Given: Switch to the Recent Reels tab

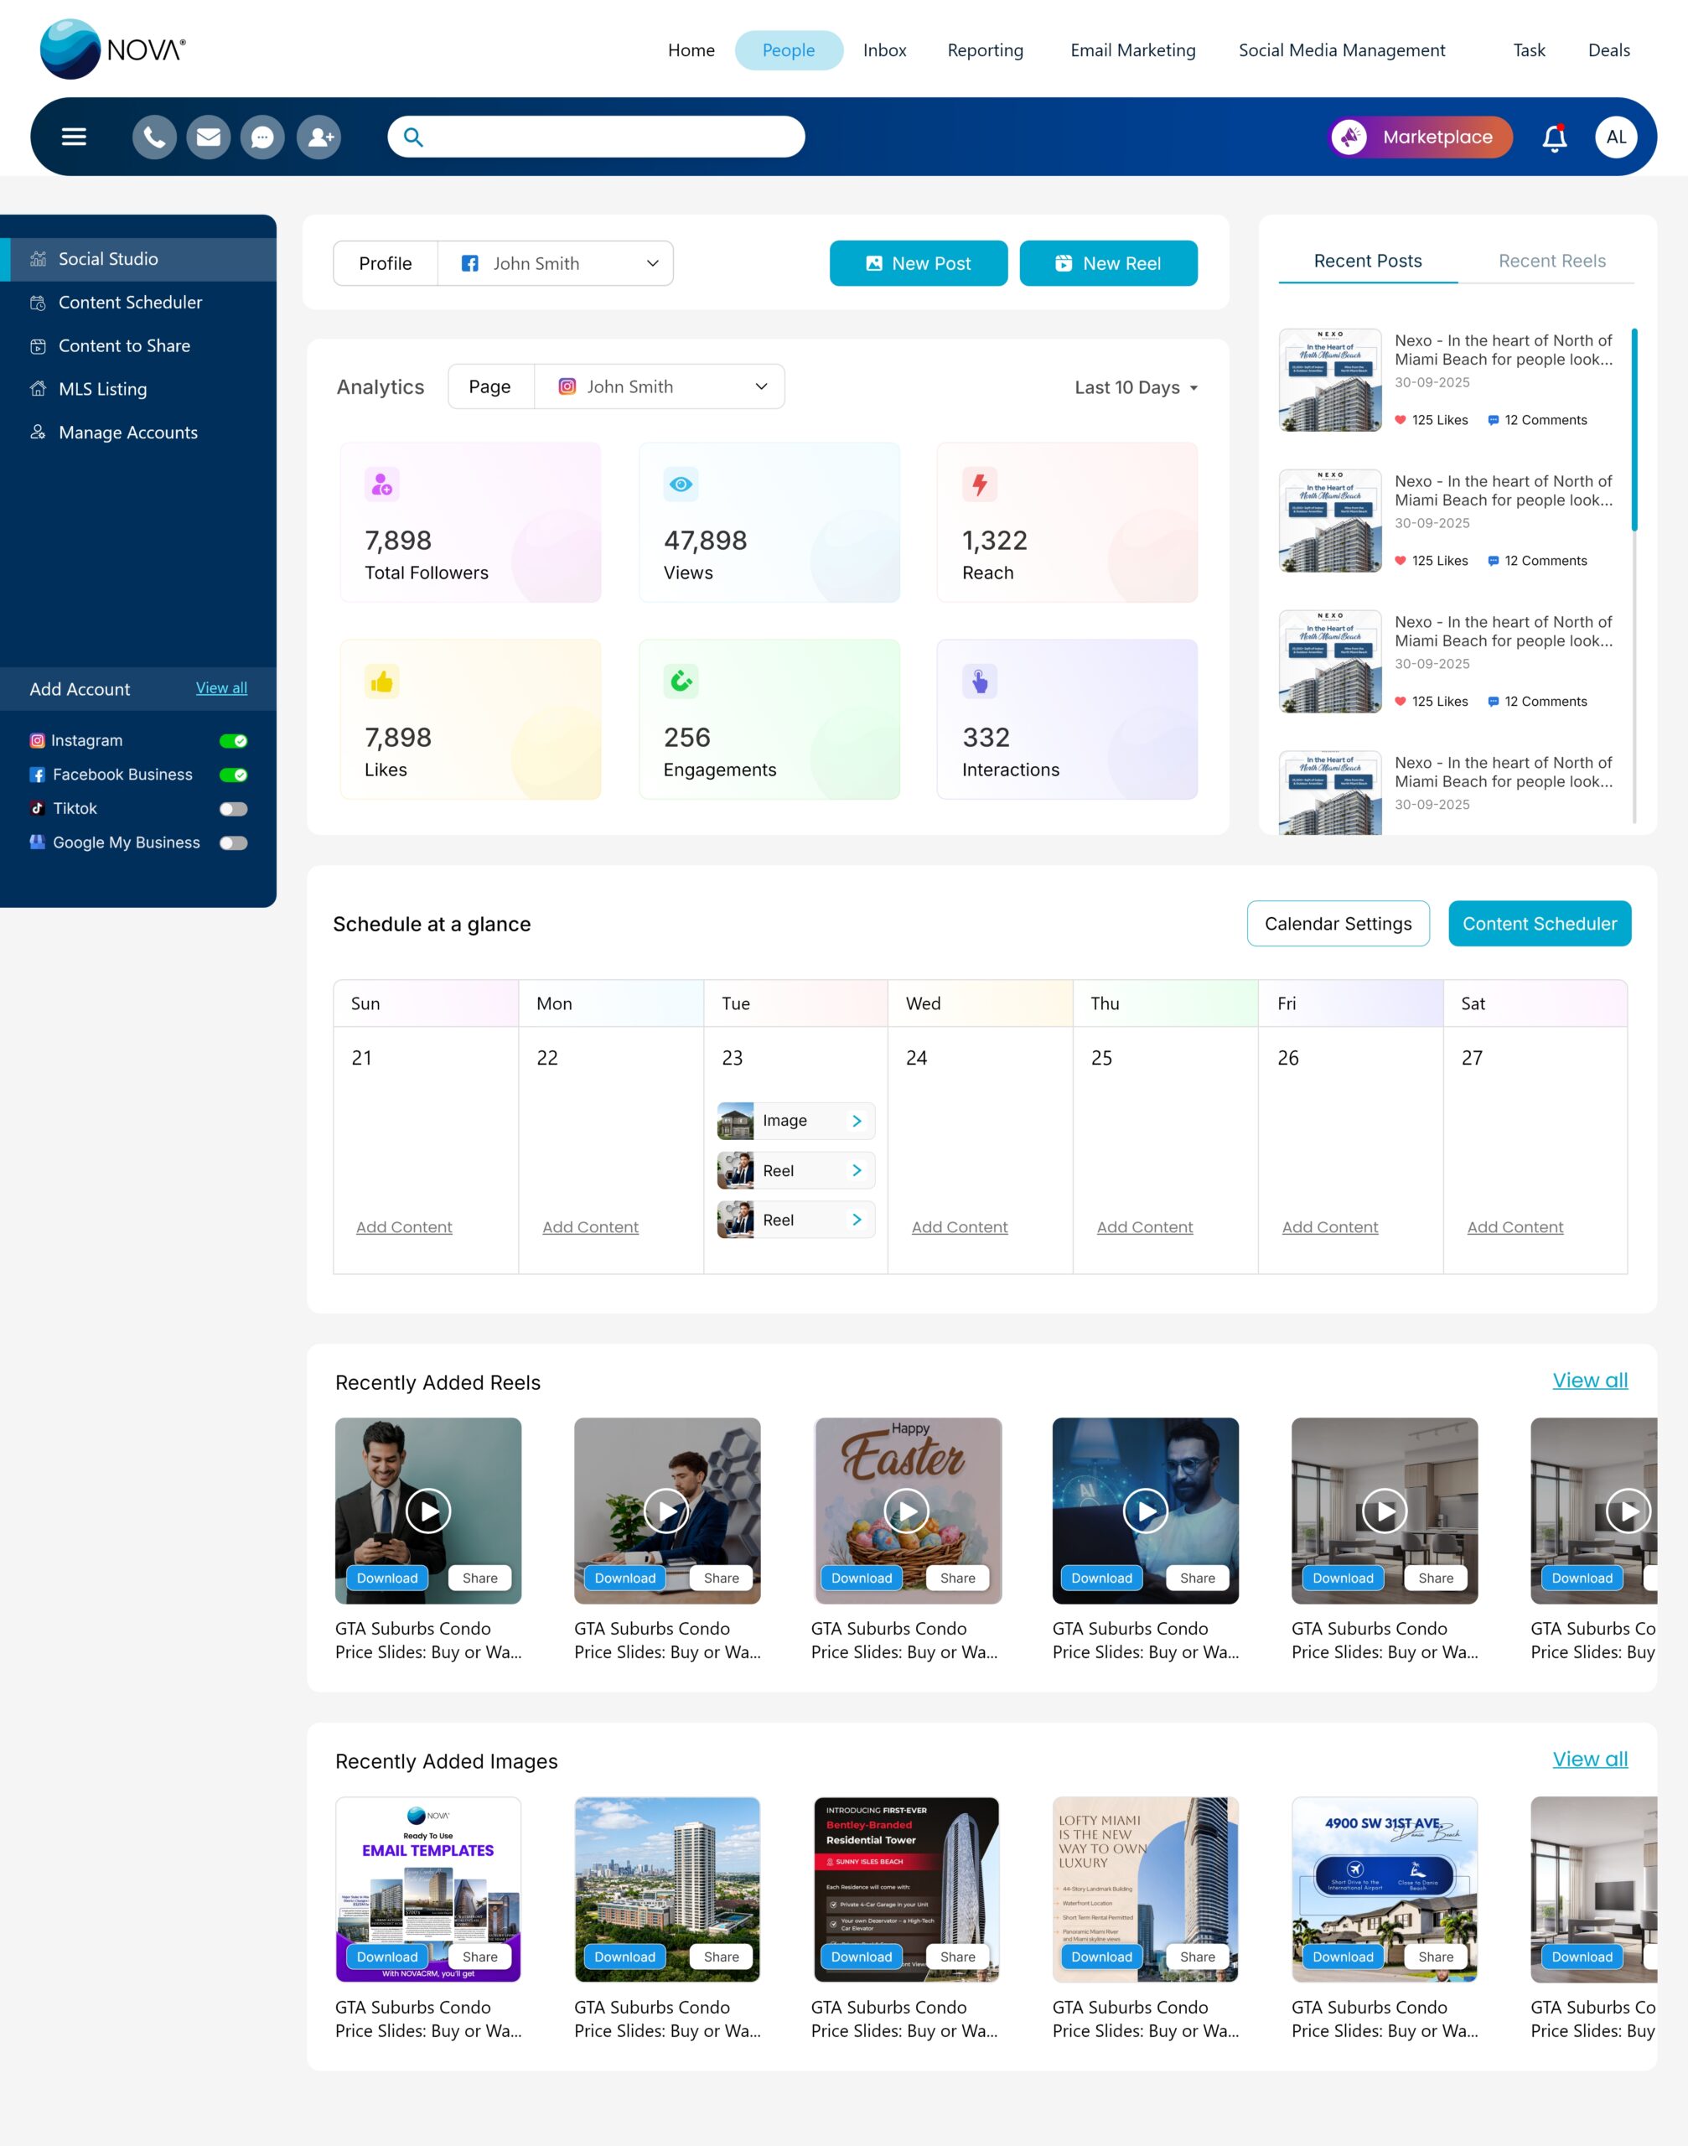Looking at the screenshot, I should (x=1551, y=261).
